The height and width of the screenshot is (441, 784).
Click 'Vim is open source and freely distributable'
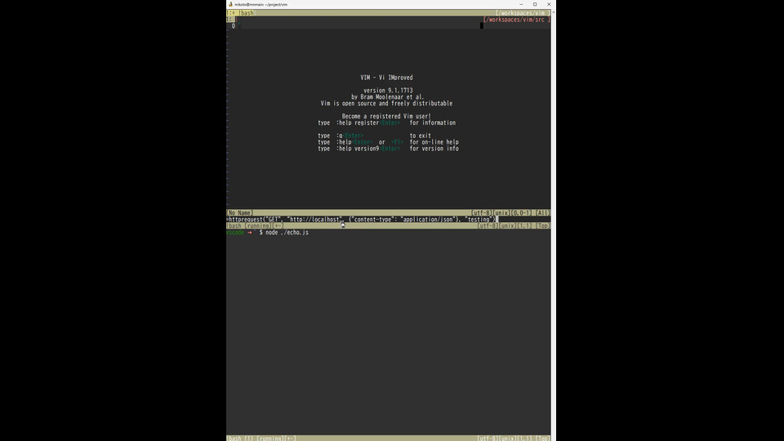386,104
